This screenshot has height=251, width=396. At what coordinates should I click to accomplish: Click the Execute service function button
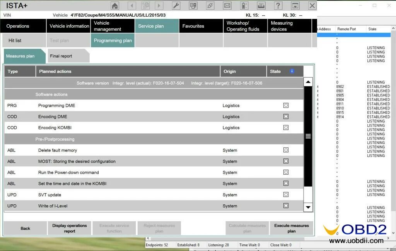tap(114, 228)
